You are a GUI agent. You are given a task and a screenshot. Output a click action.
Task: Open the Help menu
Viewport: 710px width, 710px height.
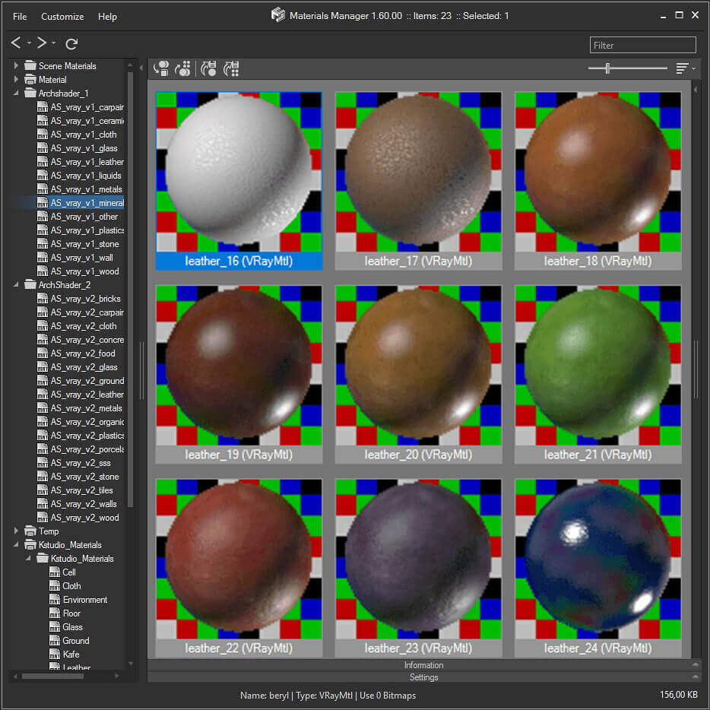point(107,16)
